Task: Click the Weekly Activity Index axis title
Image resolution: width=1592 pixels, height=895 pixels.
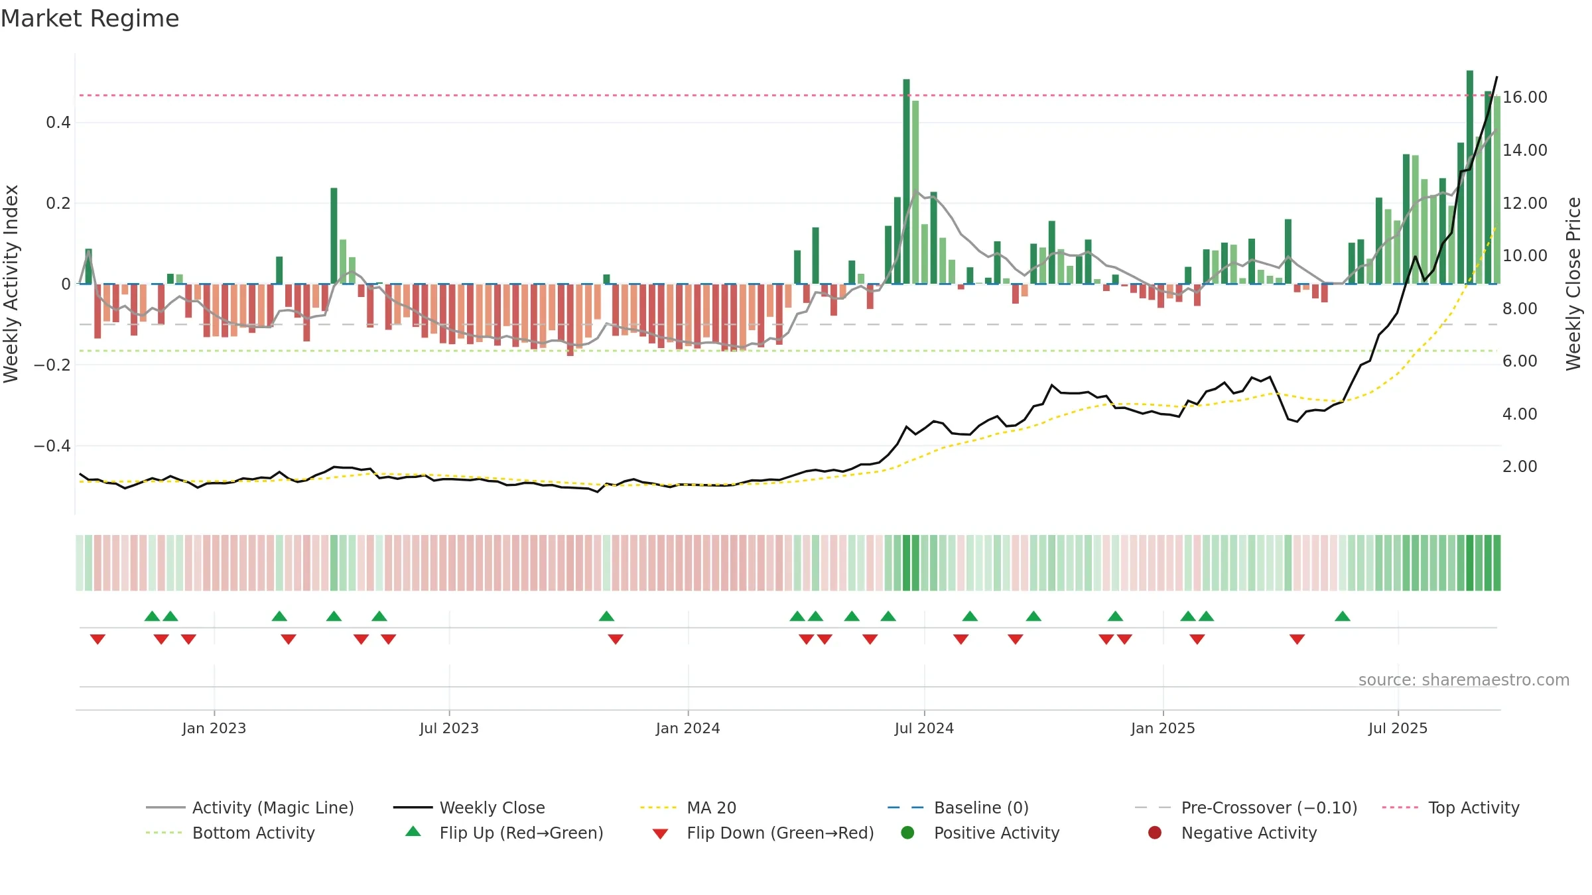Action: pyautogui.click(x=11, y=284)
